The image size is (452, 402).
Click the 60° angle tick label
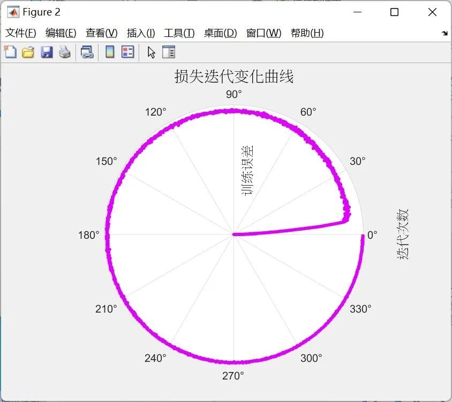click(x=308, y=112)
